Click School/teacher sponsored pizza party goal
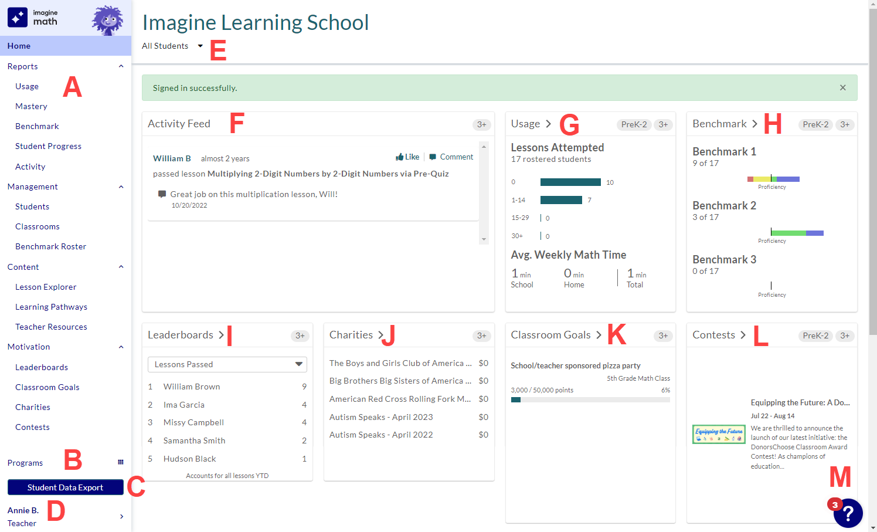This screenshot has height=532, width=877. point(576,365)
